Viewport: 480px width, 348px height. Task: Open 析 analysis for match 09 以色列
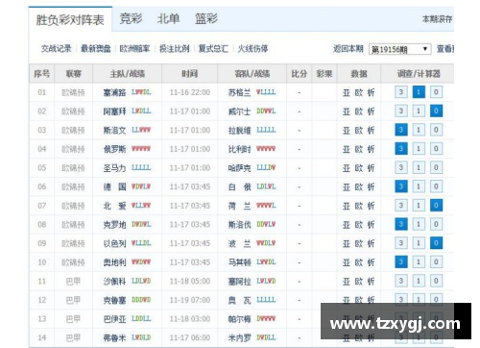coord(371,244)
